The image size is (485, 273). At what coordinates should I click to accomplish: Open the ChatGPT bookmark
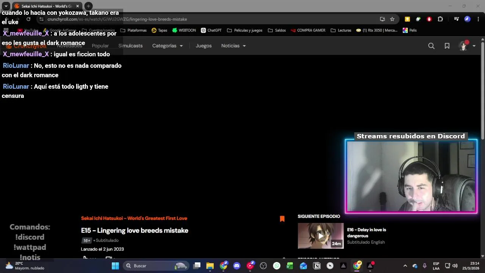pyautogui.click(x=211, y=30)
